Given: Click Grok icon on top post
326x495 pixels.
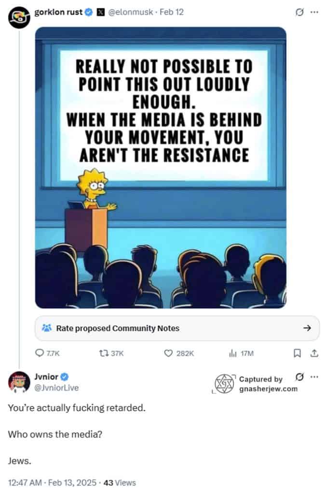Looking at the screenshot, I should click(299, 12).
